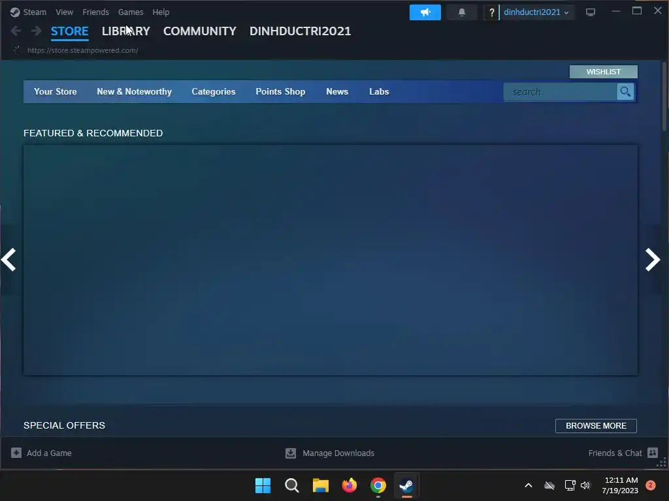This screenshot has width=669, height=501.
Task: Open the taskbar clock and date
Action: tap(620, 485)
